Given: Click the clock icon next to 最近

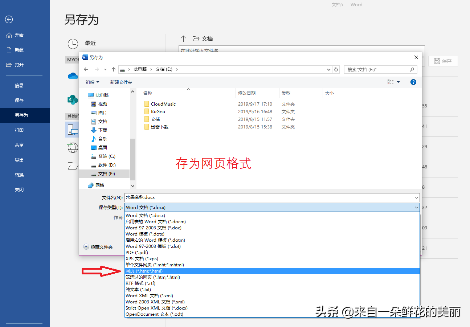Looking at the screenshot, I should (x=73, y=44).
